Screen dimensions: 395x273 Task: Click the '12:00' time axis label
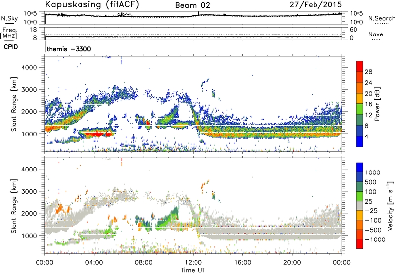coord(193,263)
